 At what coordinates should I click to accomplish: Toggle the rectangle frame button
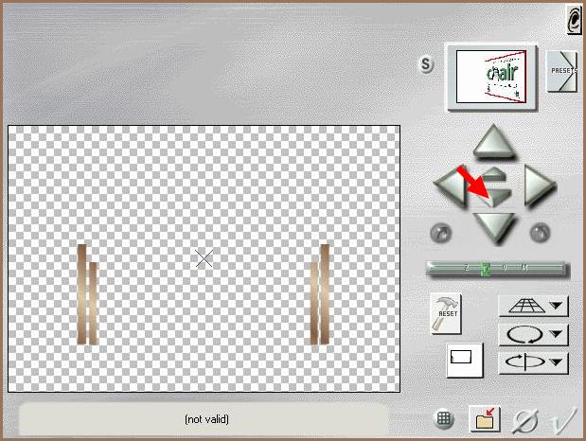pyautogui.click(x=465, y=360)
